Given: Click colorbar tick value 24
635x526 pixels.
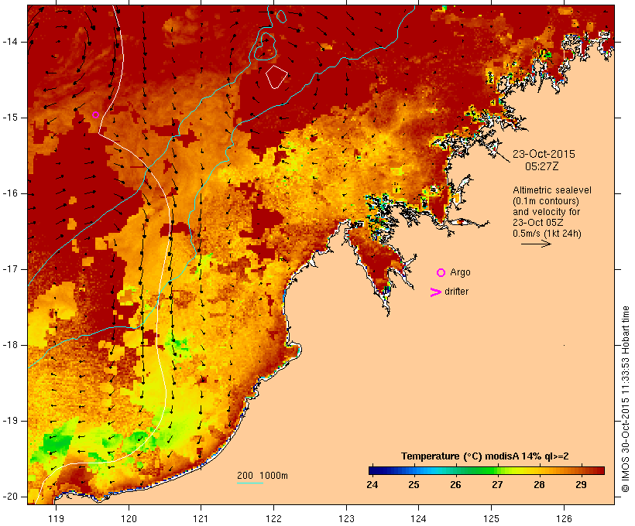Looking at the screenshot, I should point(372,485).
